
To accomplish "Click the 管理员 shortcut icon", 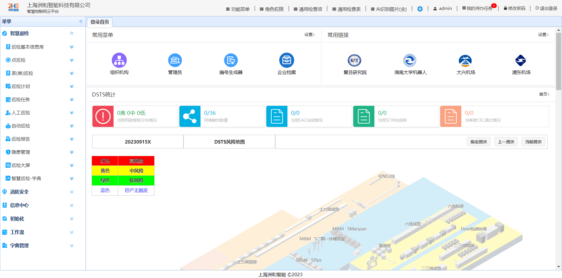I will 175,60.
